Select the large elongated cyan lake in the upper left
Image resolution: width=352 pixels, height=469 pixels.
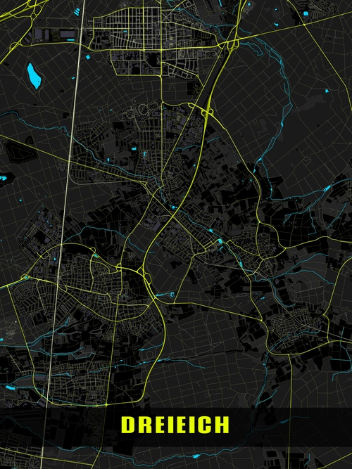click(34, 76)
